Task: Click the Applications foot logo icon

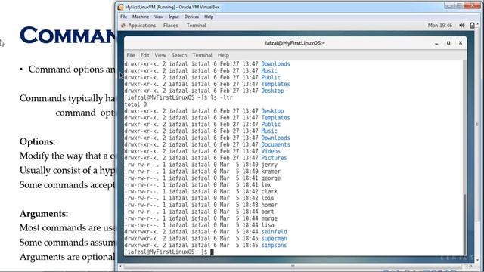Action: coord(123,25)
